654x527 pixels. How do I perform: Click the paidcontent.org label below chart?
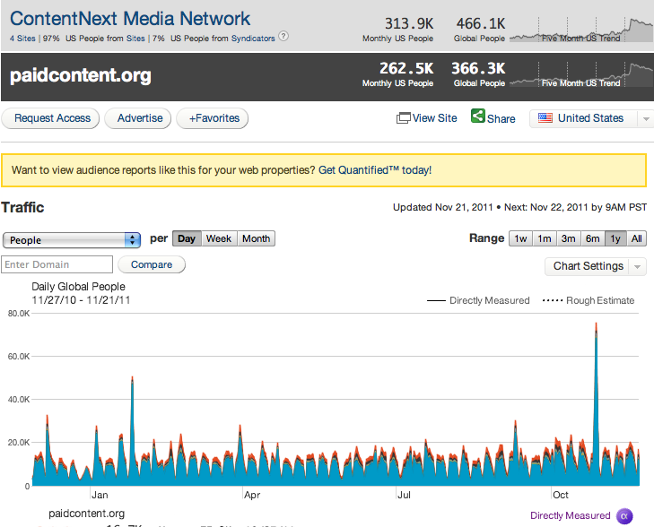point(86,514)
